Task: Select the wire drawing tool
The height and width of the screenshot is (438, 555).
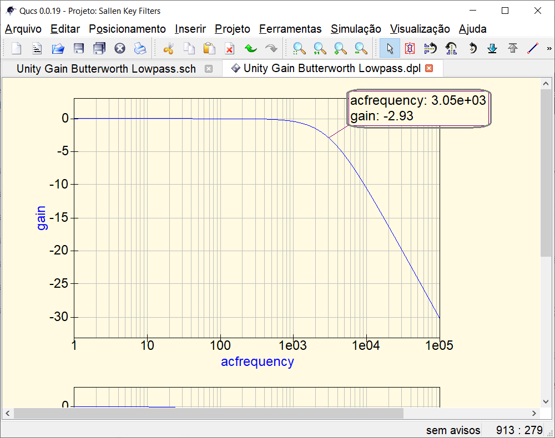Action: (x=531, y=48)
